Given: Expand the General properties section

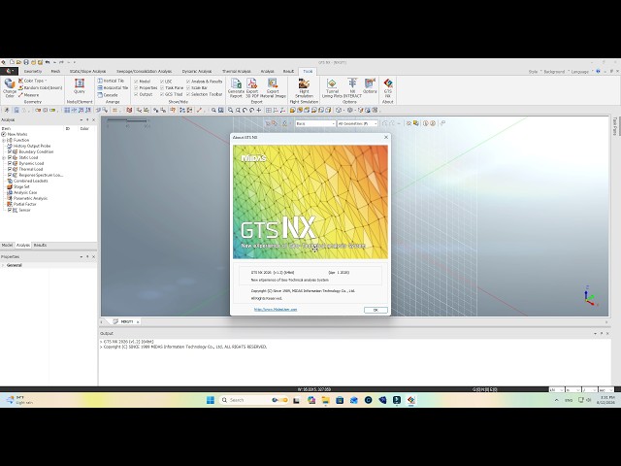Looking at the screenshot, I should [x=3, y=265].
